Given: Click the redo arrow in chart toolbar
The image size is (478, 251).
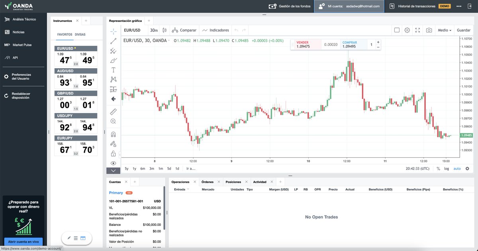Looking at the screenshot, I should pyautogui.click(x=244, y=30).
